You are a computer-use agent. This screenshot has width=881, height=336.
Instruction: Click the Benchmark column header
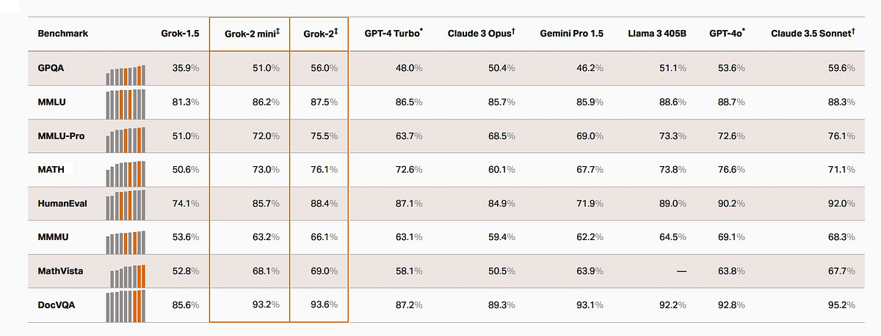pos(59,34)
